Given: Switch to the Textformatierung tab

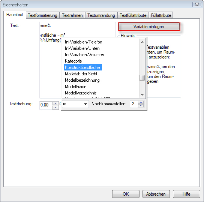Looking at the screenshot, I should point(42,15).
